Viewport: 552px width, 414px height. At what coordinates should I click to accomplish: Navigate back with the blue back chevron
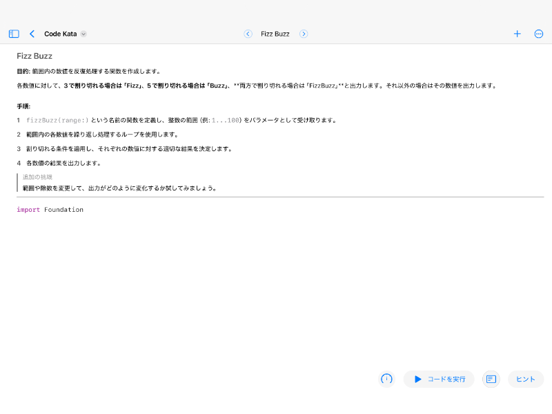32,33
